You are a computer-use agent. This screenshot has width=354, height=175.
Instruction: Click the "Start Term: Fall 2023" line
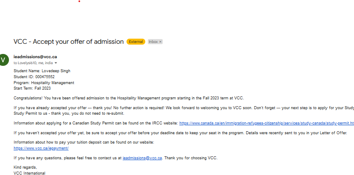32,89
